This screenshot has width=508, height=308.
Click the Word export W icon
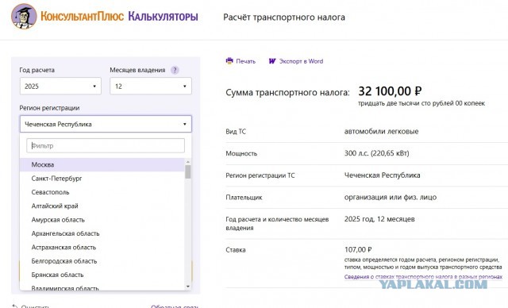pos(272,61)
